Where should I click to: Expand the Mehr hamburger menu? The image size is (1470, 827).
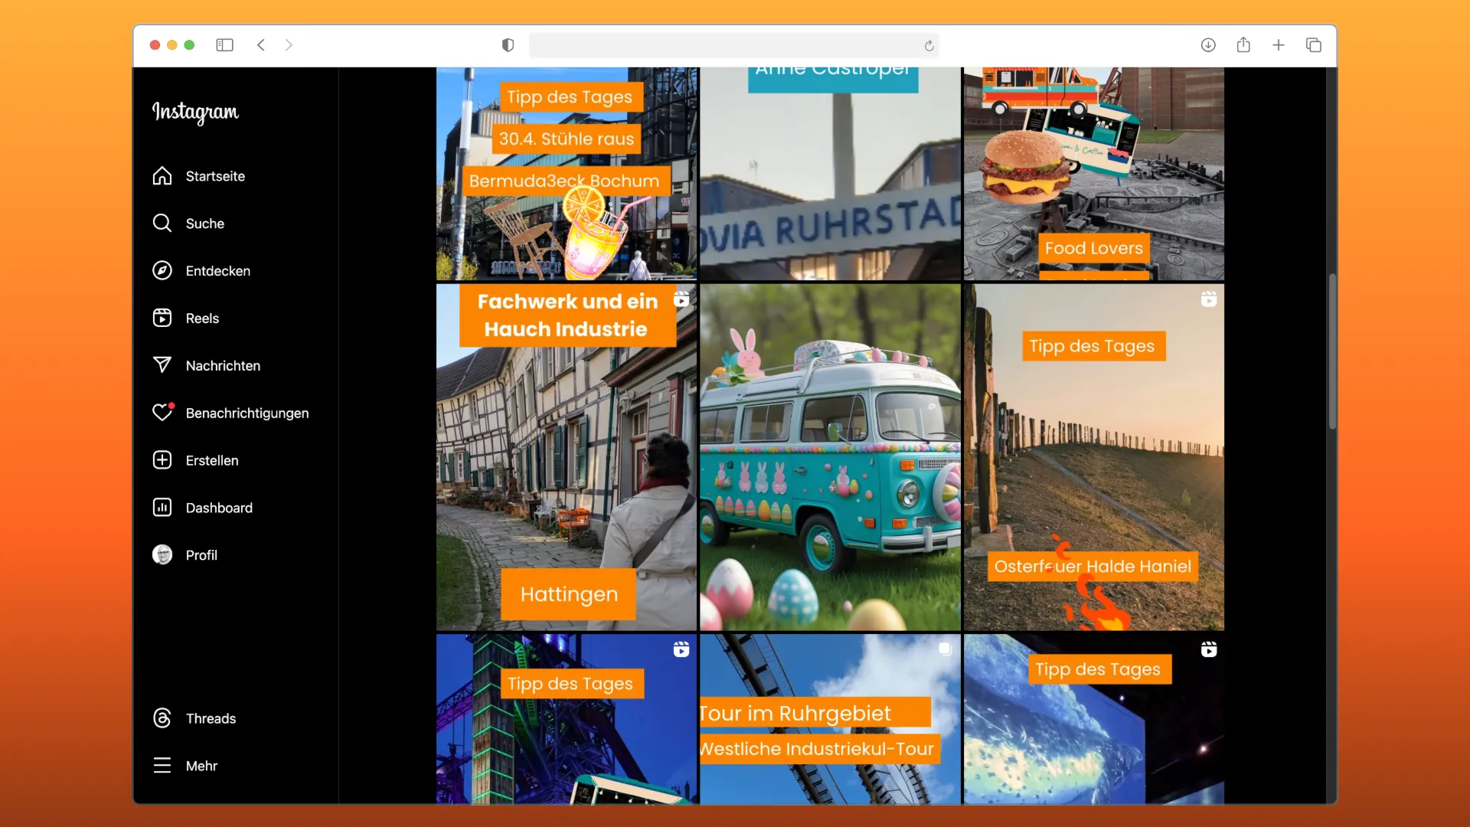[x=162, y=766]
